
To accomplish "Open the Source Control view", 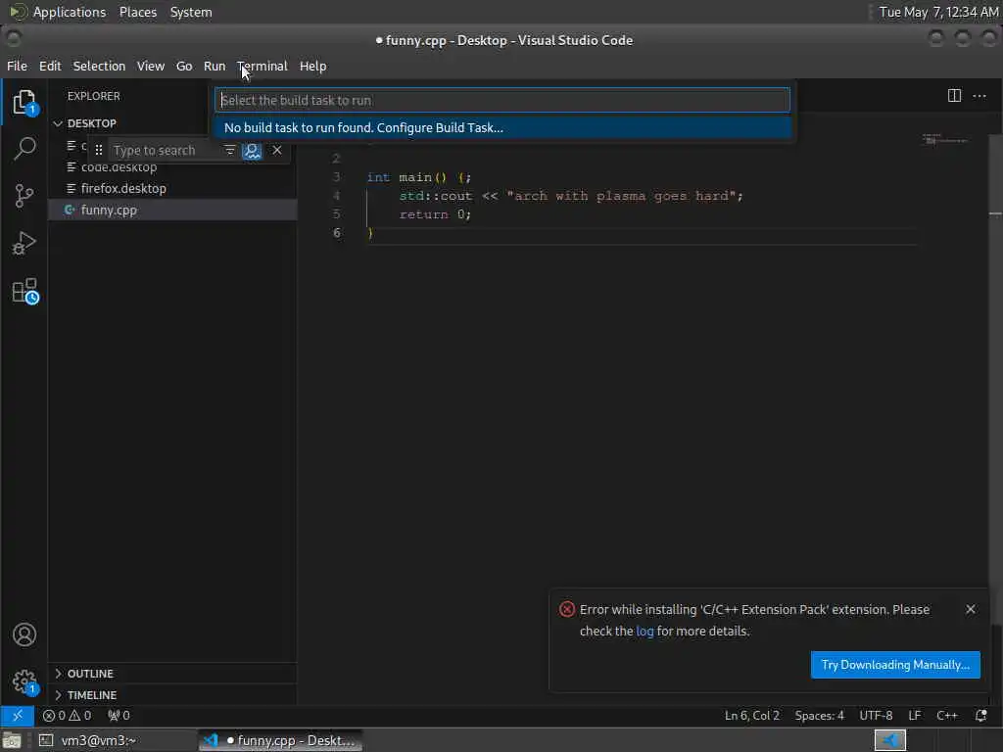I will 24,196.
